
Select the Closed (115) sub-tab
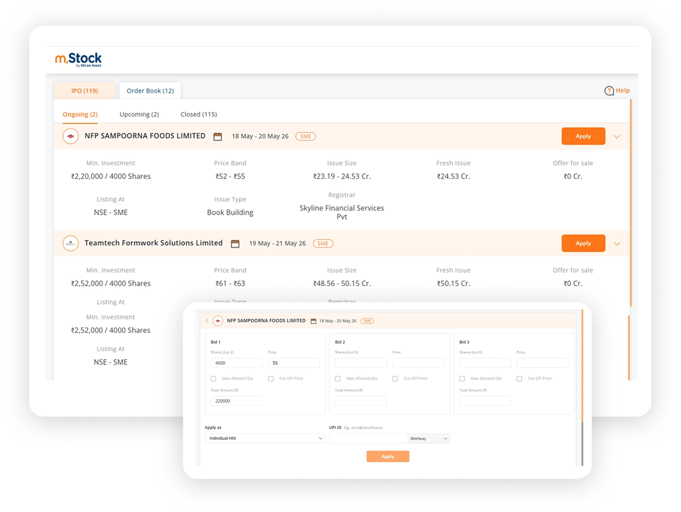(199, 114)
